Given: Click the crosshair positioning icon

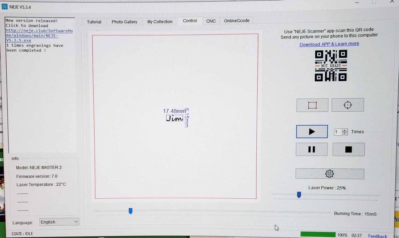Looking at the screenshot, I should point(348,105).
